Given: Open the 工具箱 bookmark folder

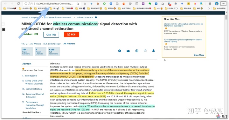Looking at the screenshot, I should [67, 9].
